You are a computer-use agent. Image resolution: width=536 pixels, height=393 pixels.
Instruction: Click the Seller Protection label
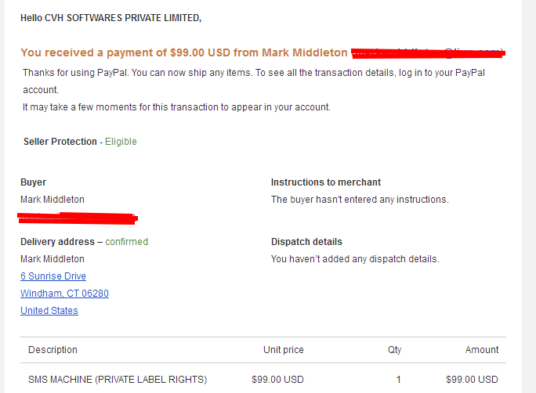(x=60, y=142)
